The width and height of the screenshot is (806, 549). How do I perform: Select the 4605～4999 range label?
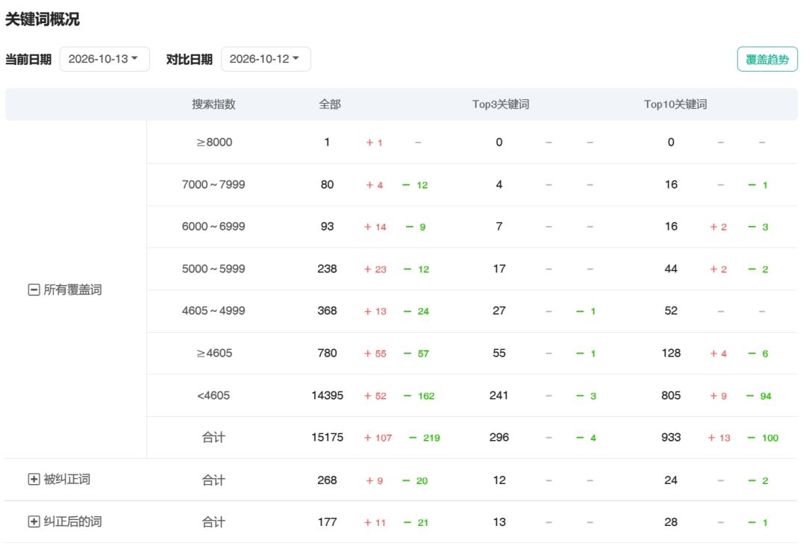[213, 311]
